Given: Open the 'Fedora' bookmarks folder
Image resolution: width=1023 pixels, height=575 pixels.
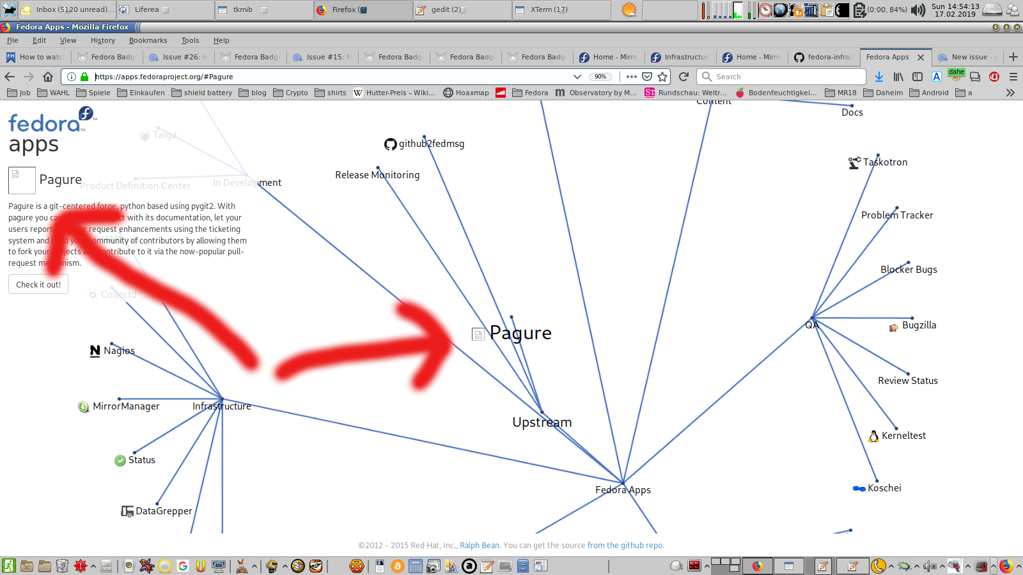Looking at the screenshot, I should pos(530,93).
